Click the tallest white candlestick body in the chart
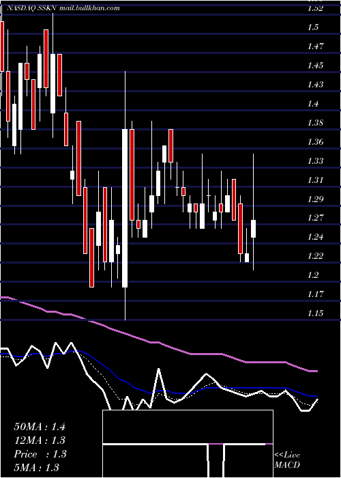The height and width of the screenshot is (478, 341). tap(125, 208)
